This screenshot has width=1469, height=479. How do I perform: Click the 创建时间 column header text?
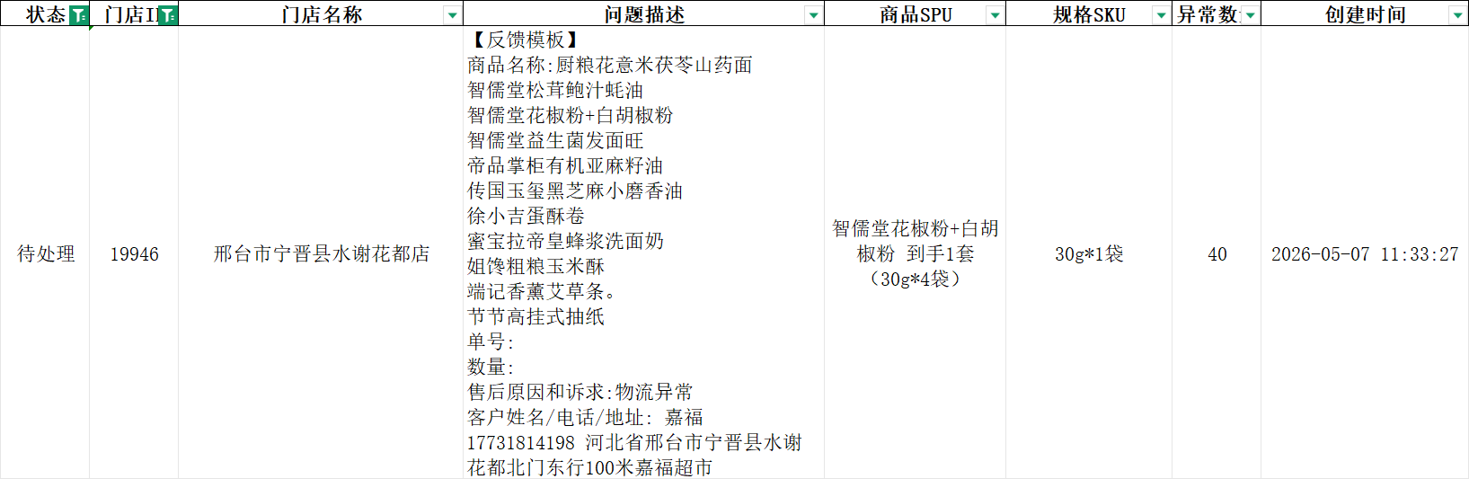(x=1366, y=14)
